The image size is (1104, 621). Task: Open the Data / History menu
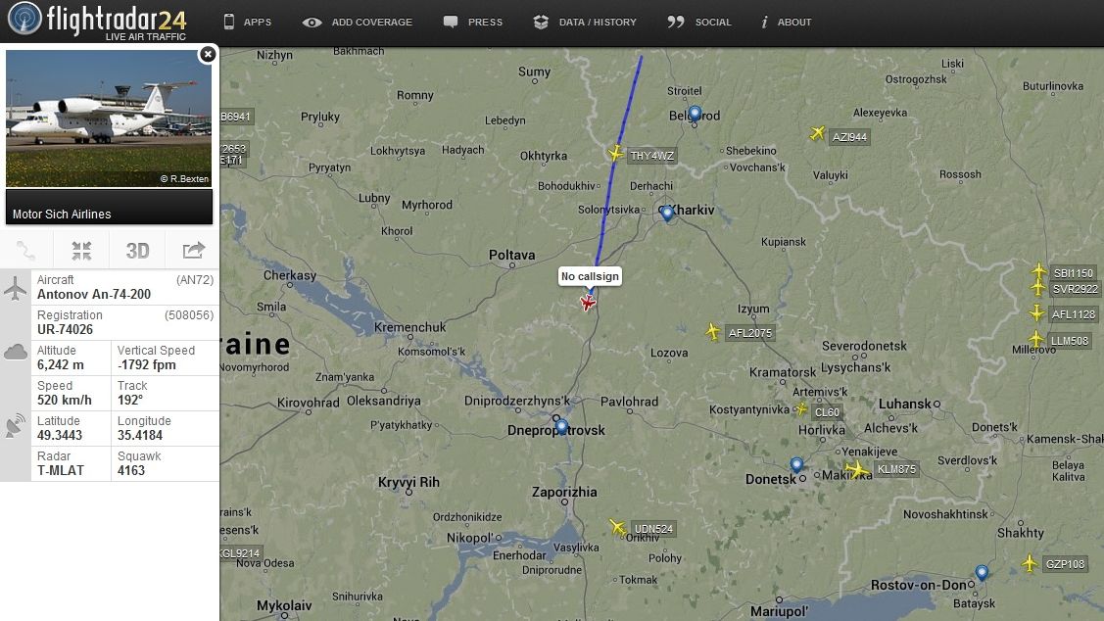[585, 22]
